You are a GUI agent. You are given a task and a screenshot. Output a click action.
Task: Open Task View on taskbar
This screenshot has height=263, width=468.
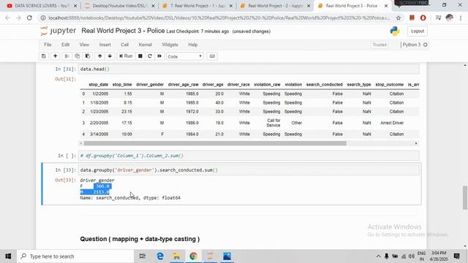[143, 256]
